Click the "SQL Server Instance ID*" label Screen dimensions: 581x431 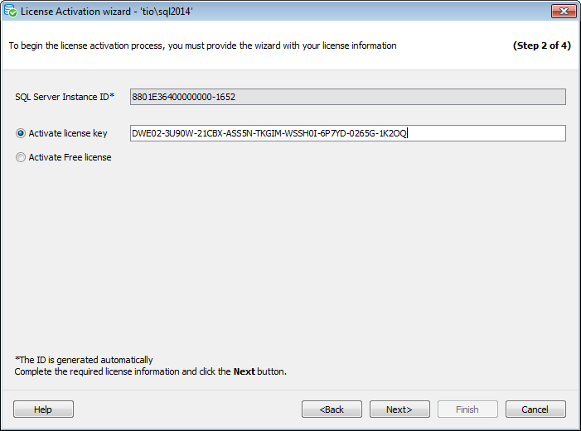(x=65, y=97)
